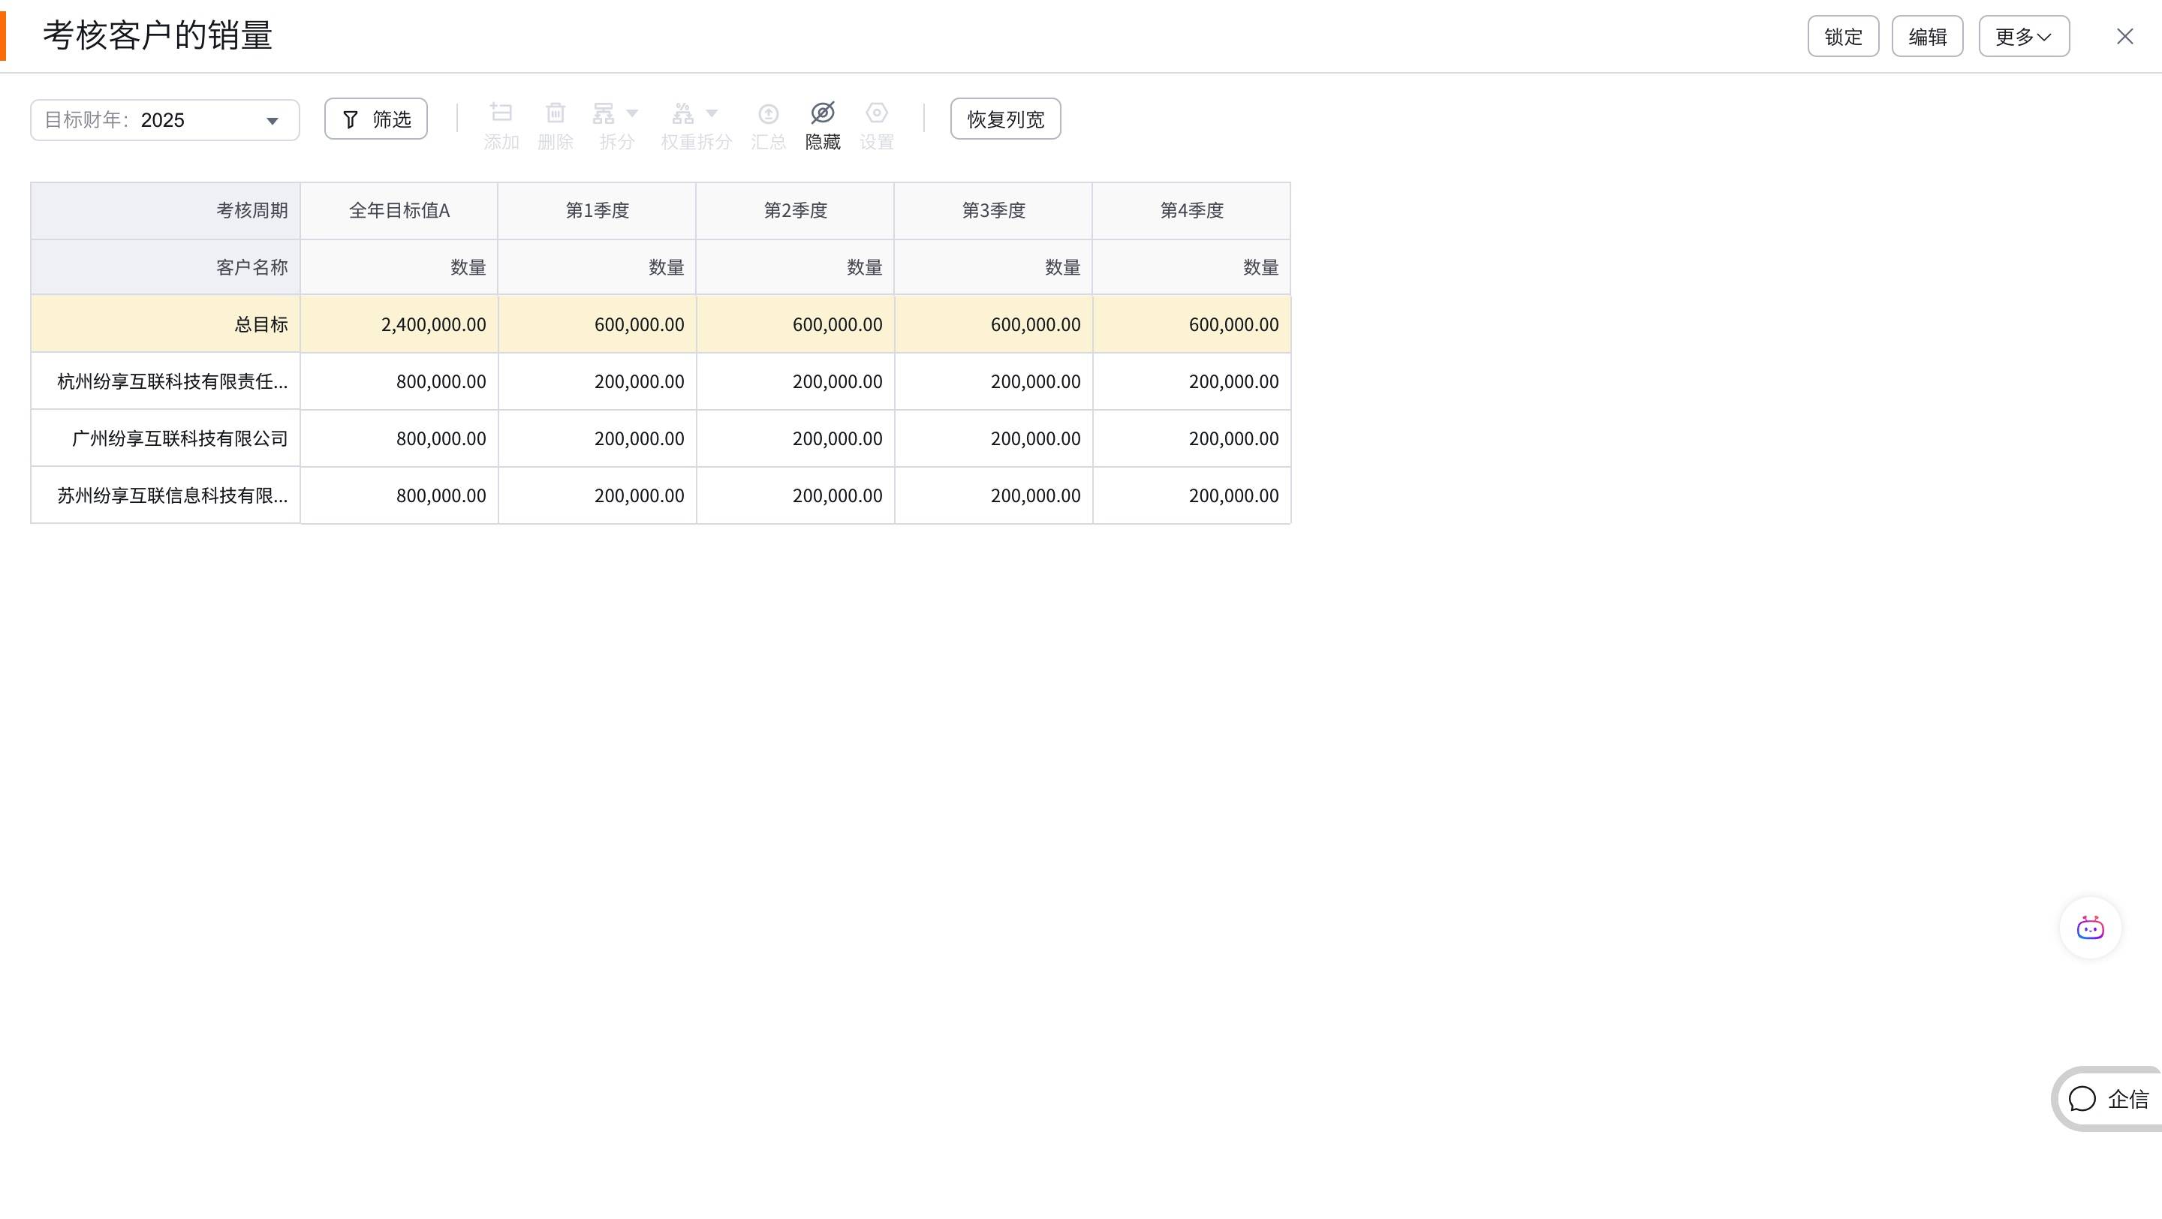Click the 全年目标值A column header
Image resolution: width=2162 pixels, height=1219 pixels.
(399, 211)
